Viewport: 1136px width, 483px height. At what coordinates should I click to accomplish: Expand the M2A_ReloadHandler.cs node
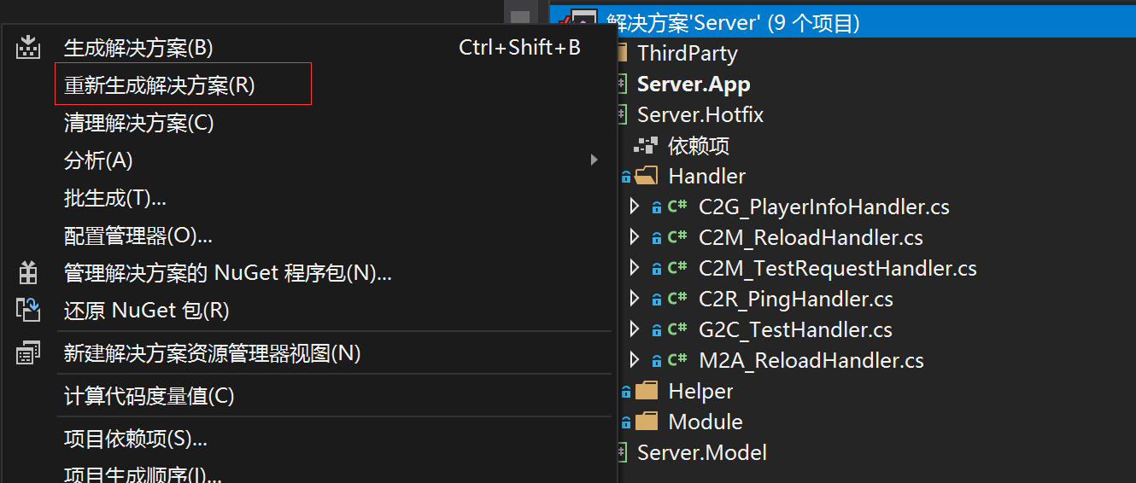point(634,360)
